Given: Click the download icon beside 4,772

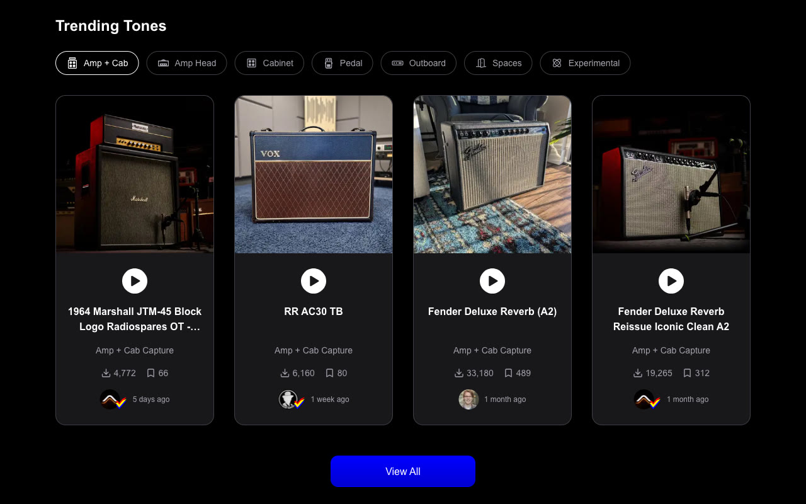Looking at the screenshot, I should coord(106,373).
